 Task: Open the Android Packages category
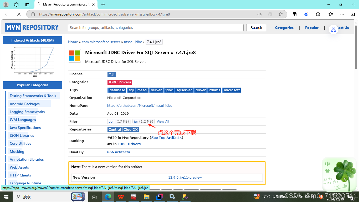tap(25, 104)
